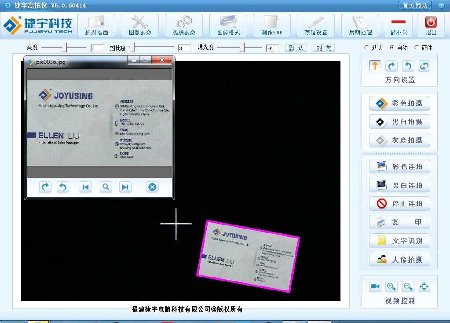450x323 pixels.
Task: Click the help question mark icon
Action: point(441,5)
